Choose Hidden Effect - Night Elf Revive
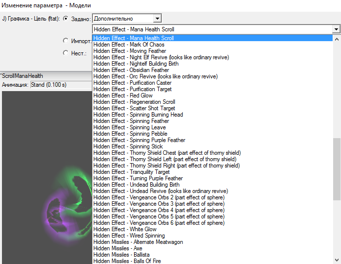The height and width of the screenshot is (264, 341). point(212,57)
